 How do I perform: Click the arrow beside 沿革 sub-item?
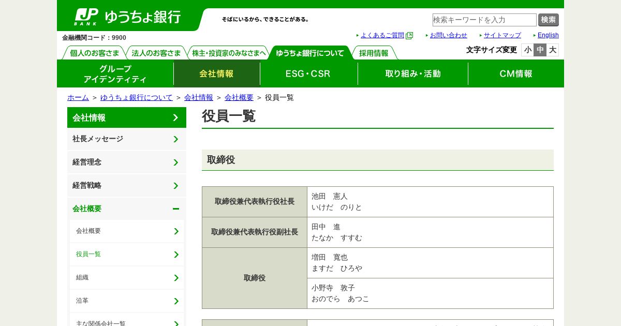tap(176, 301)
